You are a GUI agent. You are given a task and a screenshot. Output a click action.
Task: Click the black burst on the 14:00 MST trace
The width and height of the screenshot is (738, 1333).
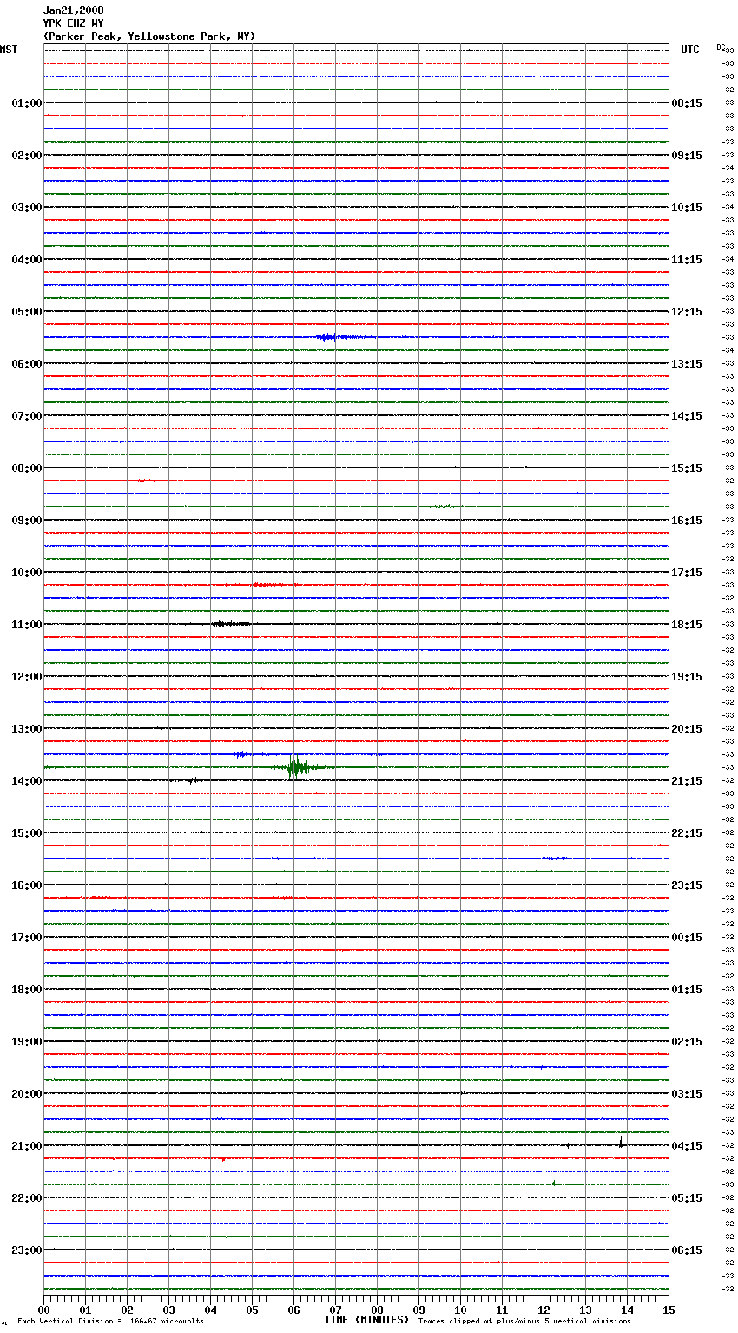coord(192,780)
